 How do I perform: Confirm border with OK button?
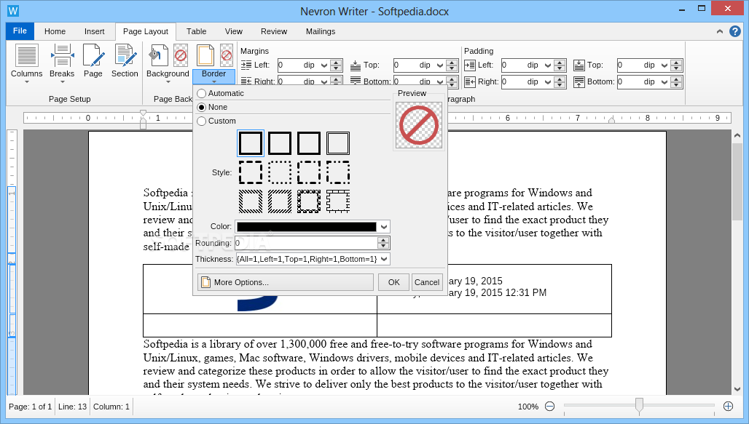[x=393, y=282]
